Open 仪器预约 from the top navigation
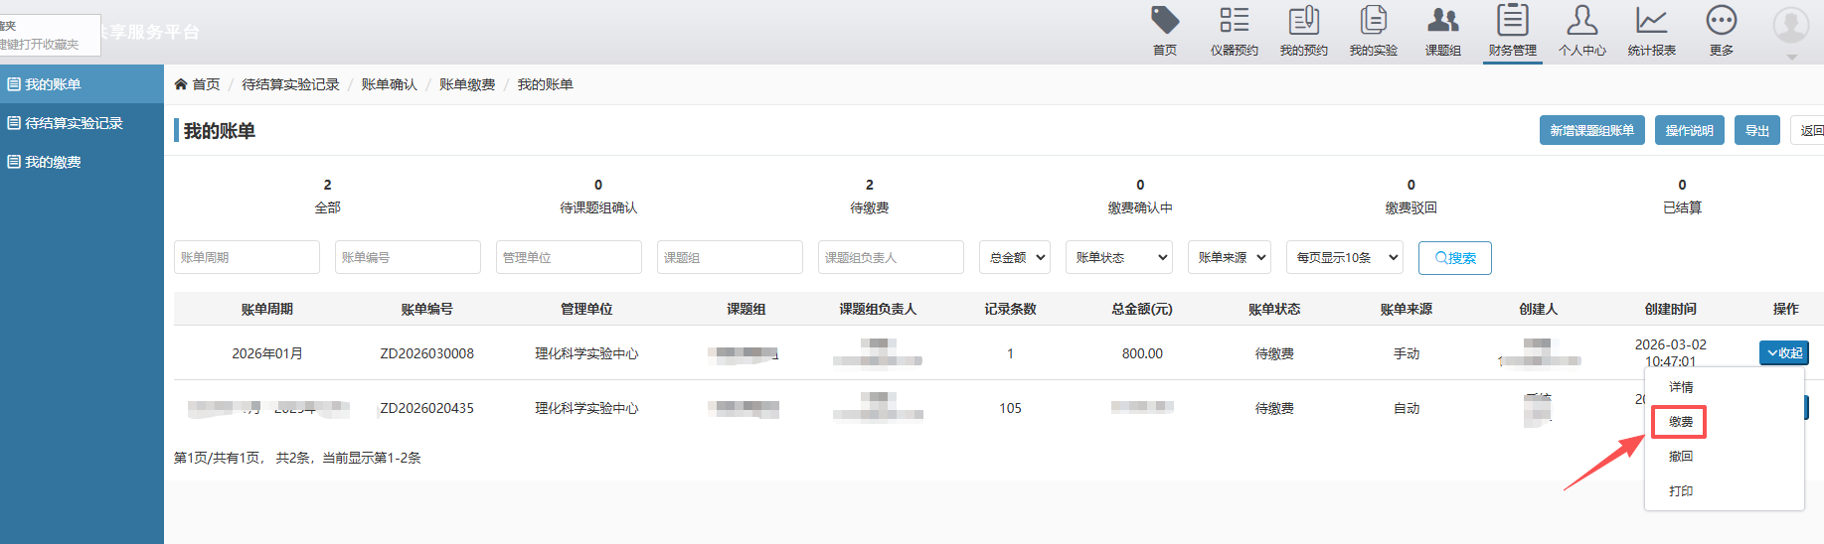The width and height of the screenshot is (1824, 544). point(1234,21)
